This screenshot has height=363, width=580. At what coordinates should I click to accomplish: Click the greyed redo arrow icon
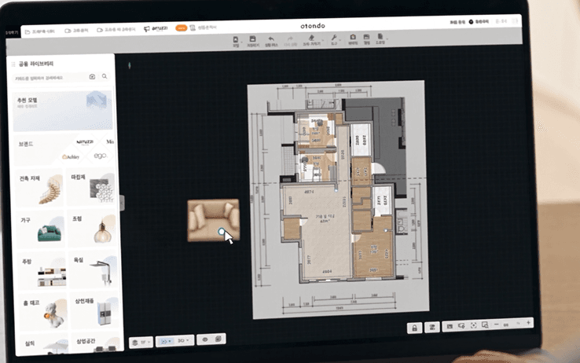tap(290, 38)
